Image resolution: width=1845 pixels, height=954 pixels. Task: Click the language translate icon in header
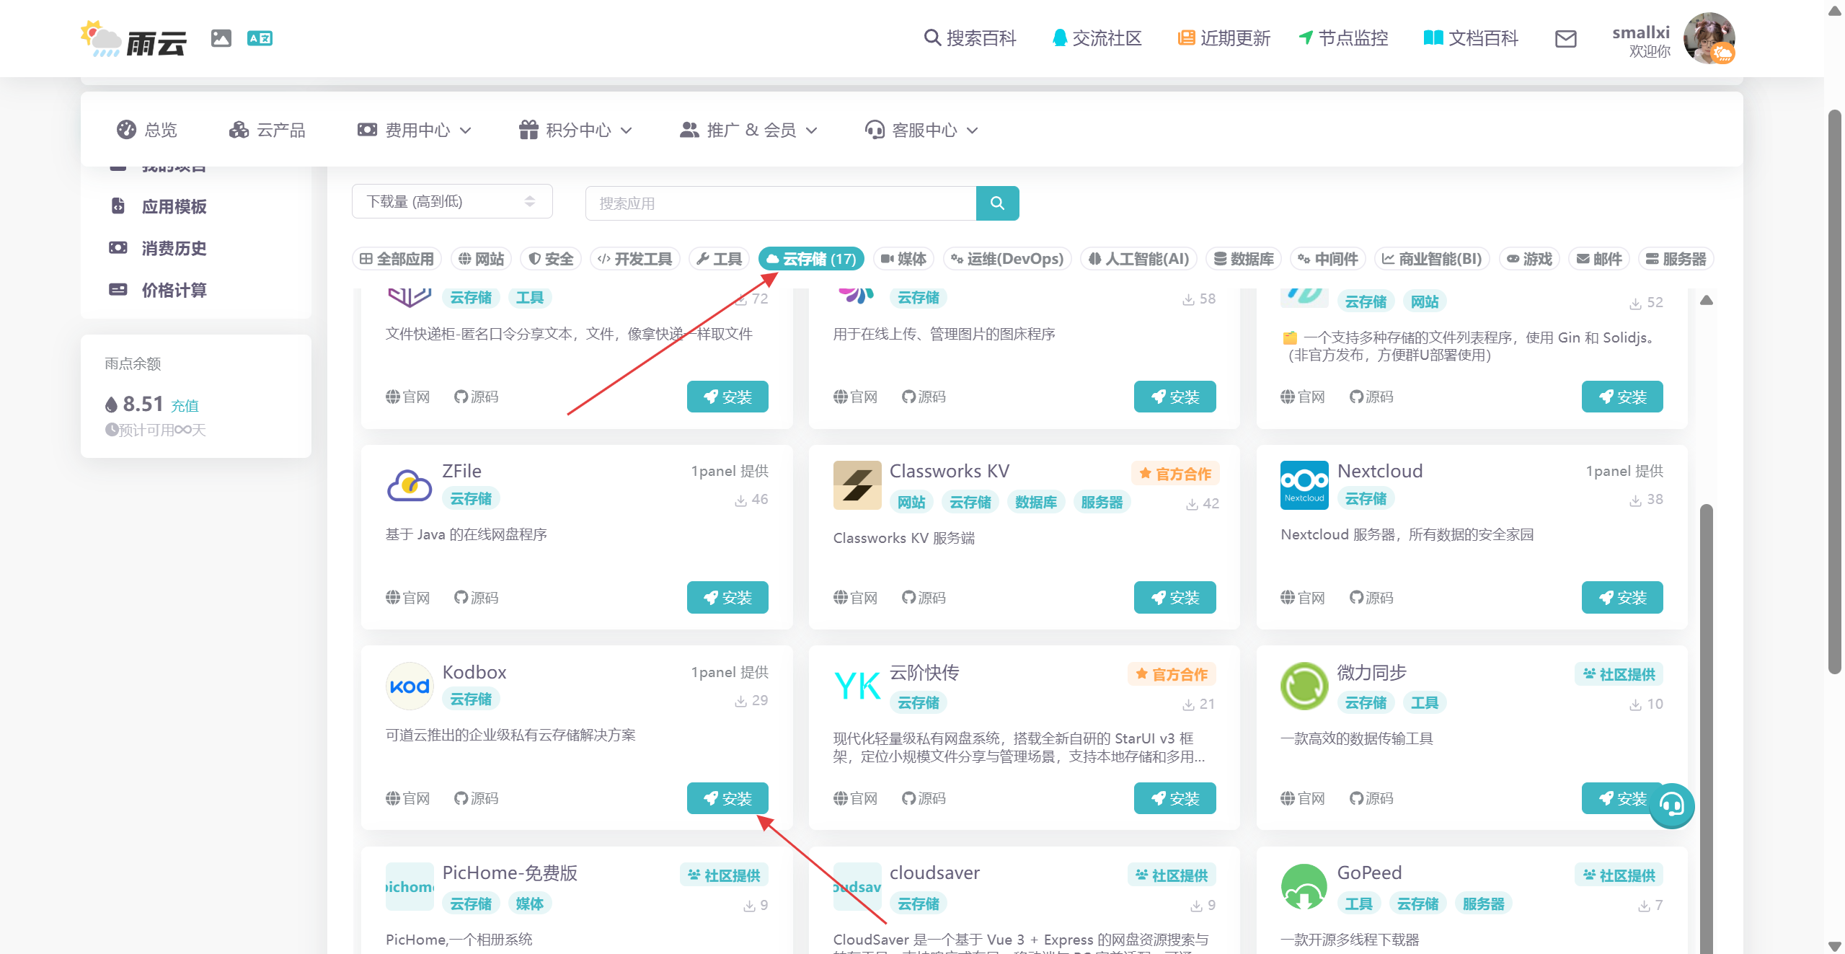260,38
